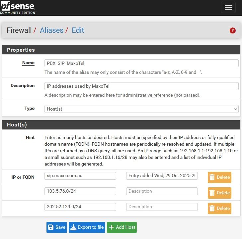Screen dimensions: 242x239
Task: Click the 'Entry added Wed, 29 Oct' description field
Action: (162, 176)
